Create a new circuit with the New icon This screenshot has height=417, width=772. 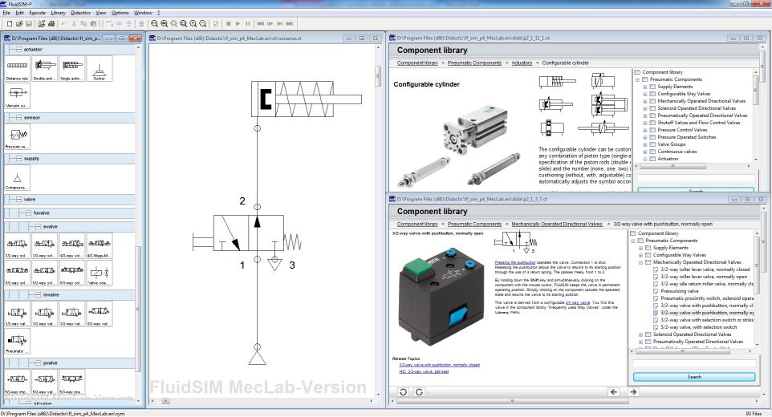click(10, 23)
